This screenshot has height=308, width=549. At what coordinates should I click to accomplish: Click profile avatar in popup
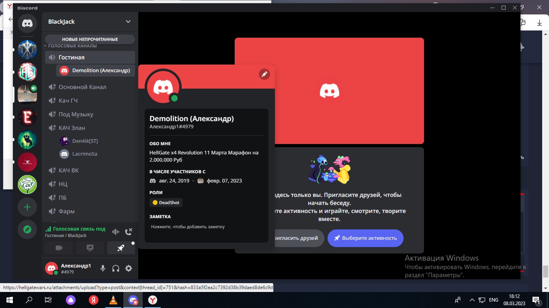tap(163, 86)
